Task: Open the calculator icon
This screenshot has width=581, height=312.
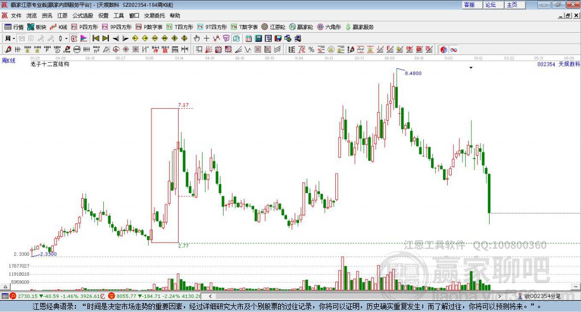Action: (x=259, y=39)
